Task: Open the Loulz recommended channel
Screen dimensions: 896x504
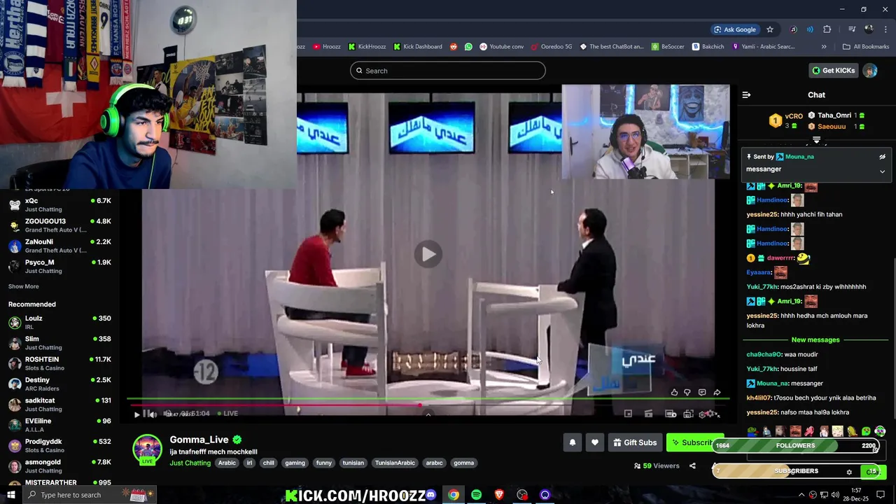Action: click(59, 322)
